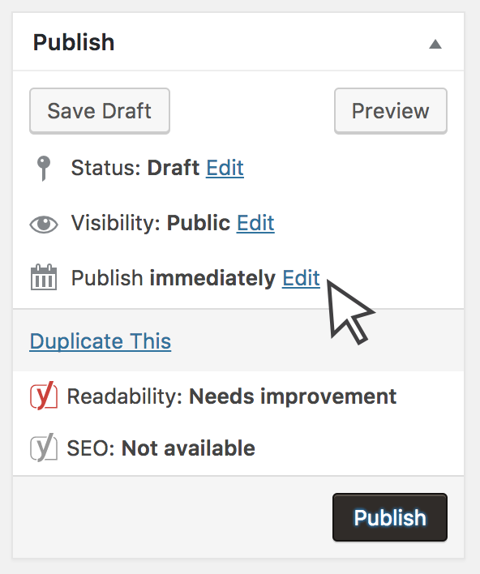Click the SEO: Not available text

pos(161,448)
